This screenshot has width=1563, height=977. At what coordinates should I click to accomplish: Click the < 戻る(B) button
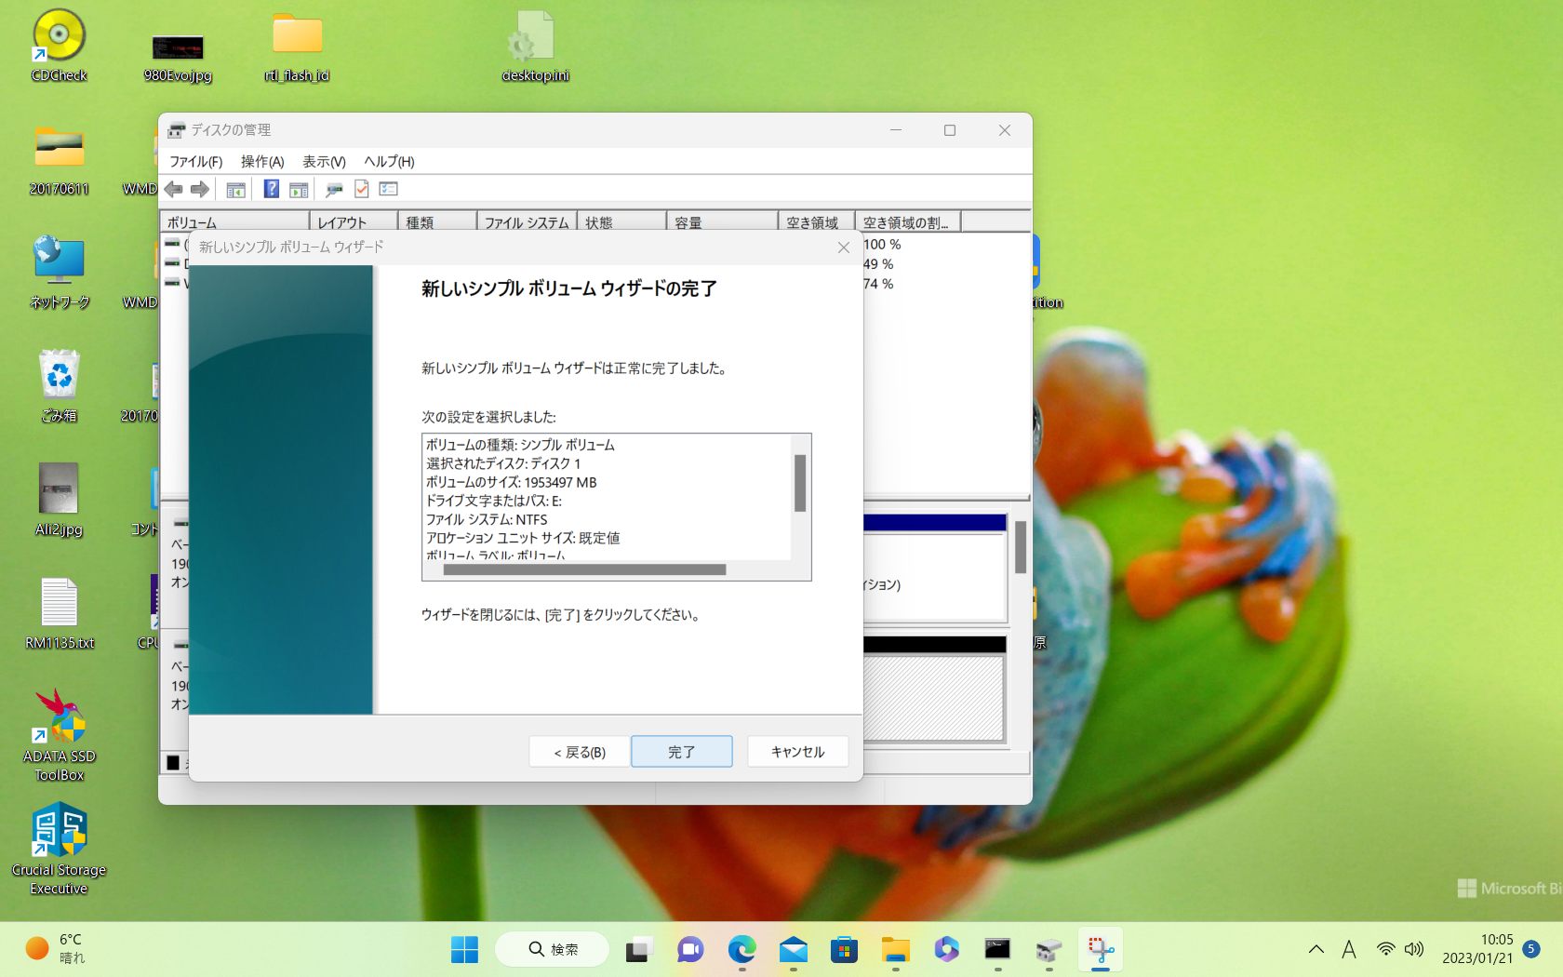580,752
